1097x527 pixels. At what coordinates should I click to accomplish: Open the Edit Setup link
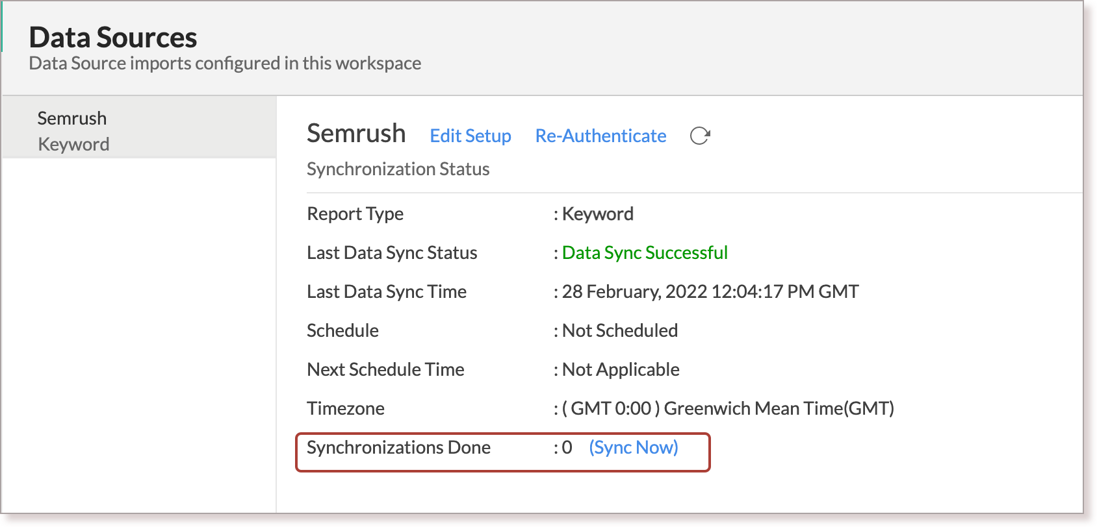[x=471, y=136]
